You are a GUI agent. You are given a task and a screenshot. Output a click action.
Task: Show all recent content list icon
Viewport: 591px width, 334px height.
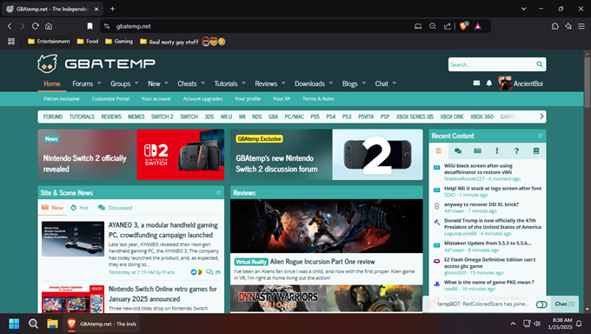[x=438, y=151]
